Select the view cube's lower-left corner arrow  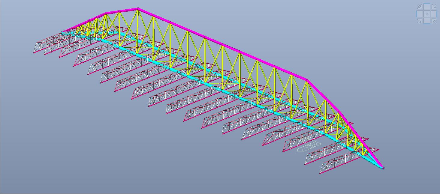click(420, 21)
